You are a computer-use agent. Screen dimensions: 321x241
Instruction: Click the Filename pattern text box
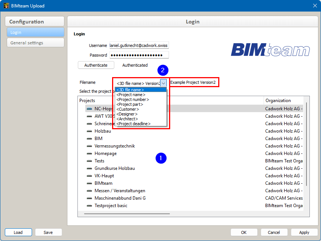(x=137, y=83)
